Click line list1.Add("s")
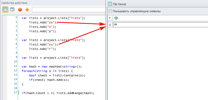 43,27
